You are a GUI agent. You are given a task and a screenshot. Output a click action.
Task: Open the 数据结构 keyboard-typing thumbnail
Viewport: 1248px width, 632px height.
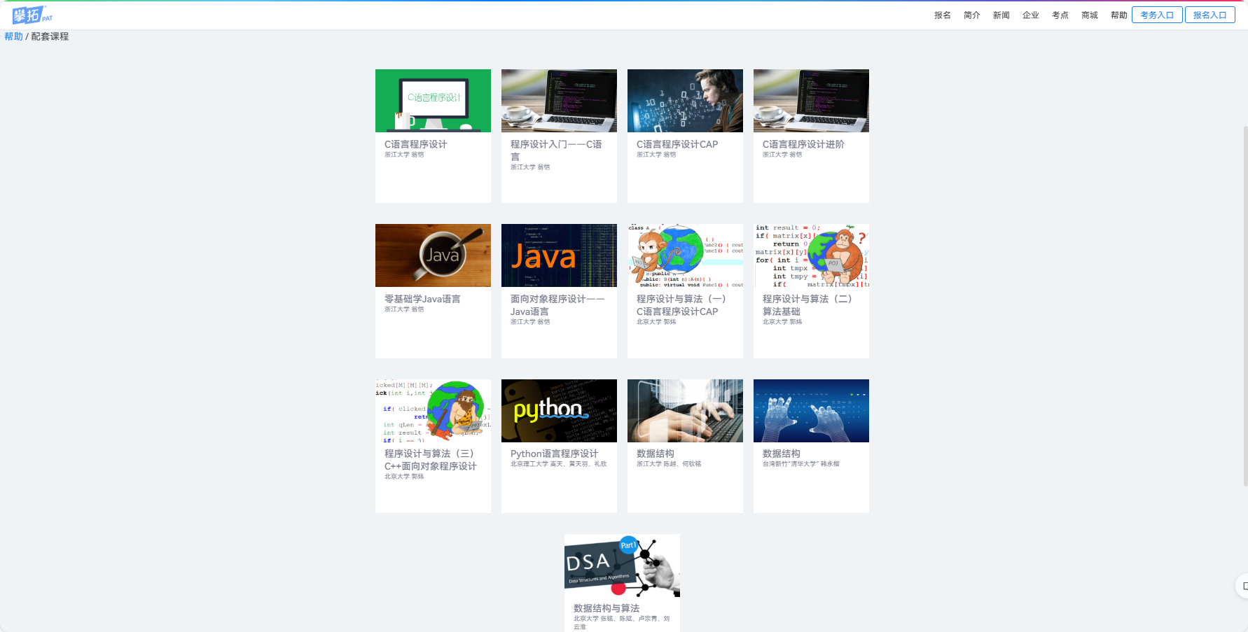click(x=685, y=411)
